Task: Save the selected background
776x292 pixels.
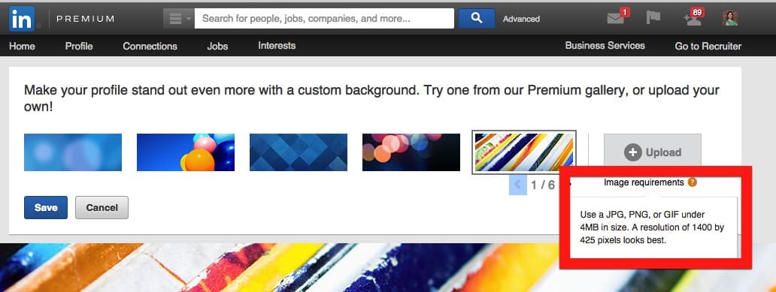Action: tap(46, 207)
